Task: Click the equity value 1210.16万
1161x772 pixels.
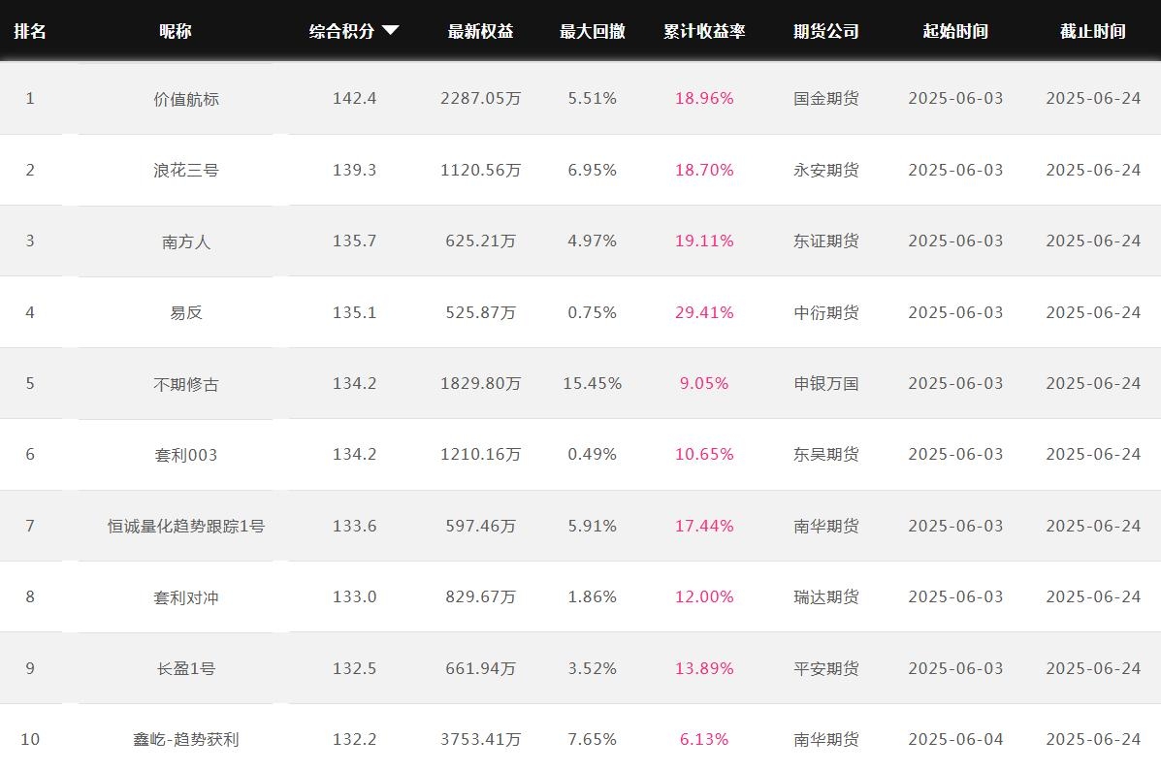Action: click(480, 455)
